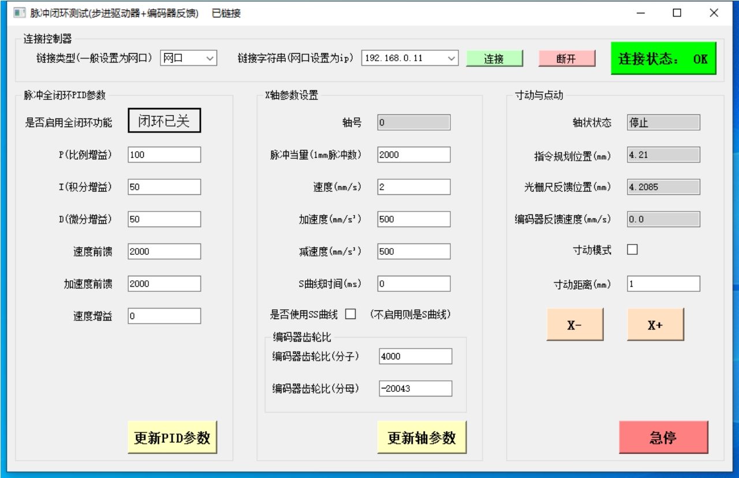
Task: Focus the I(积分增益) input field
Action: 165,187
